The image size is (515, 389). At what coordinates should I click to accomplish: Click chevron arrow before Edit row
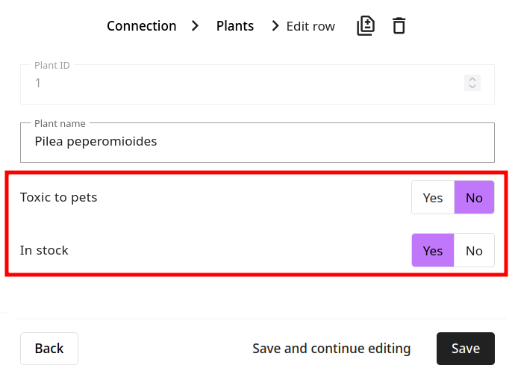click(273, 26)
